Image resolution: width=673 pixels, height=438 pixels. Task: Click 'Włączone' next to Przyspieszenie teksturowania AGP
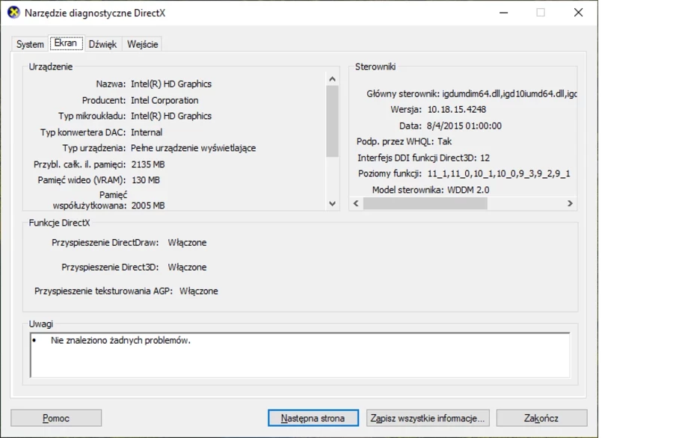pyautogui.click(x=199, y=292)
